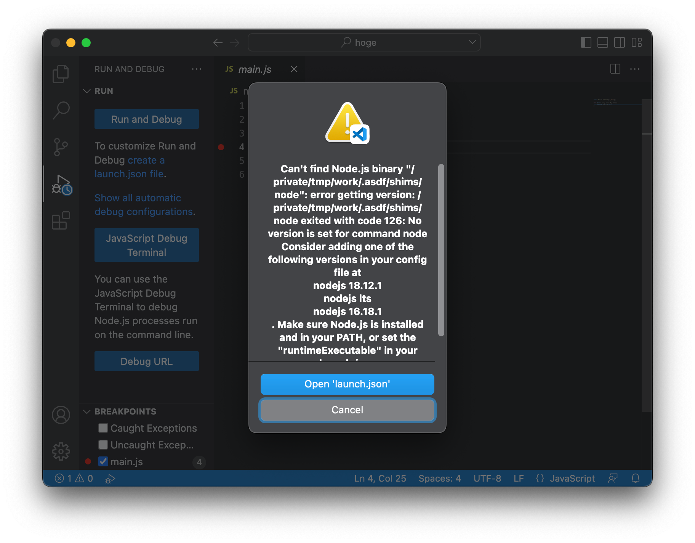This screenshot has width=695, height=543.
Task: Go back with the navigation arrow
Action: 218,43
